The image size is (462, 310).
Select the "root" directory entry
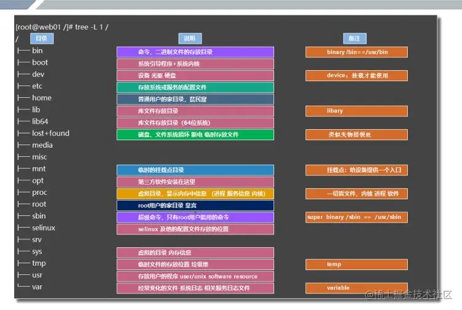[x=39, y=204]
